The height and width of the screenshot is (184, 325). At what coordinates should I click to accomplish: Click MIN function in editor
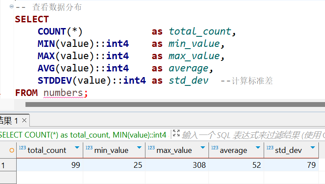46,44
